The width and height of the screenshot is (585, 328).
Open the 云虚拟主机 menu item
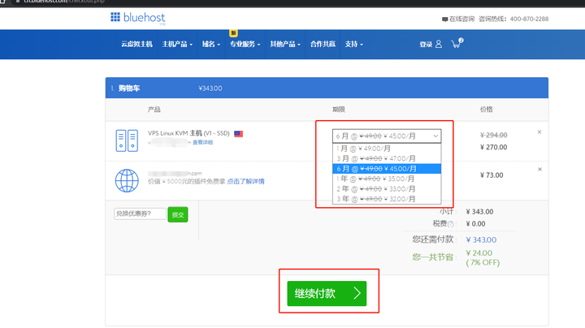click(136, 44)
